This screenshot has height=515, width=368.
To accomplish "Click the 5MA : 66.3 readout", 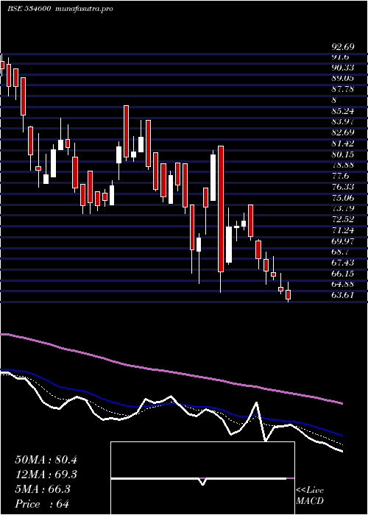I will [x=43, y=489].
